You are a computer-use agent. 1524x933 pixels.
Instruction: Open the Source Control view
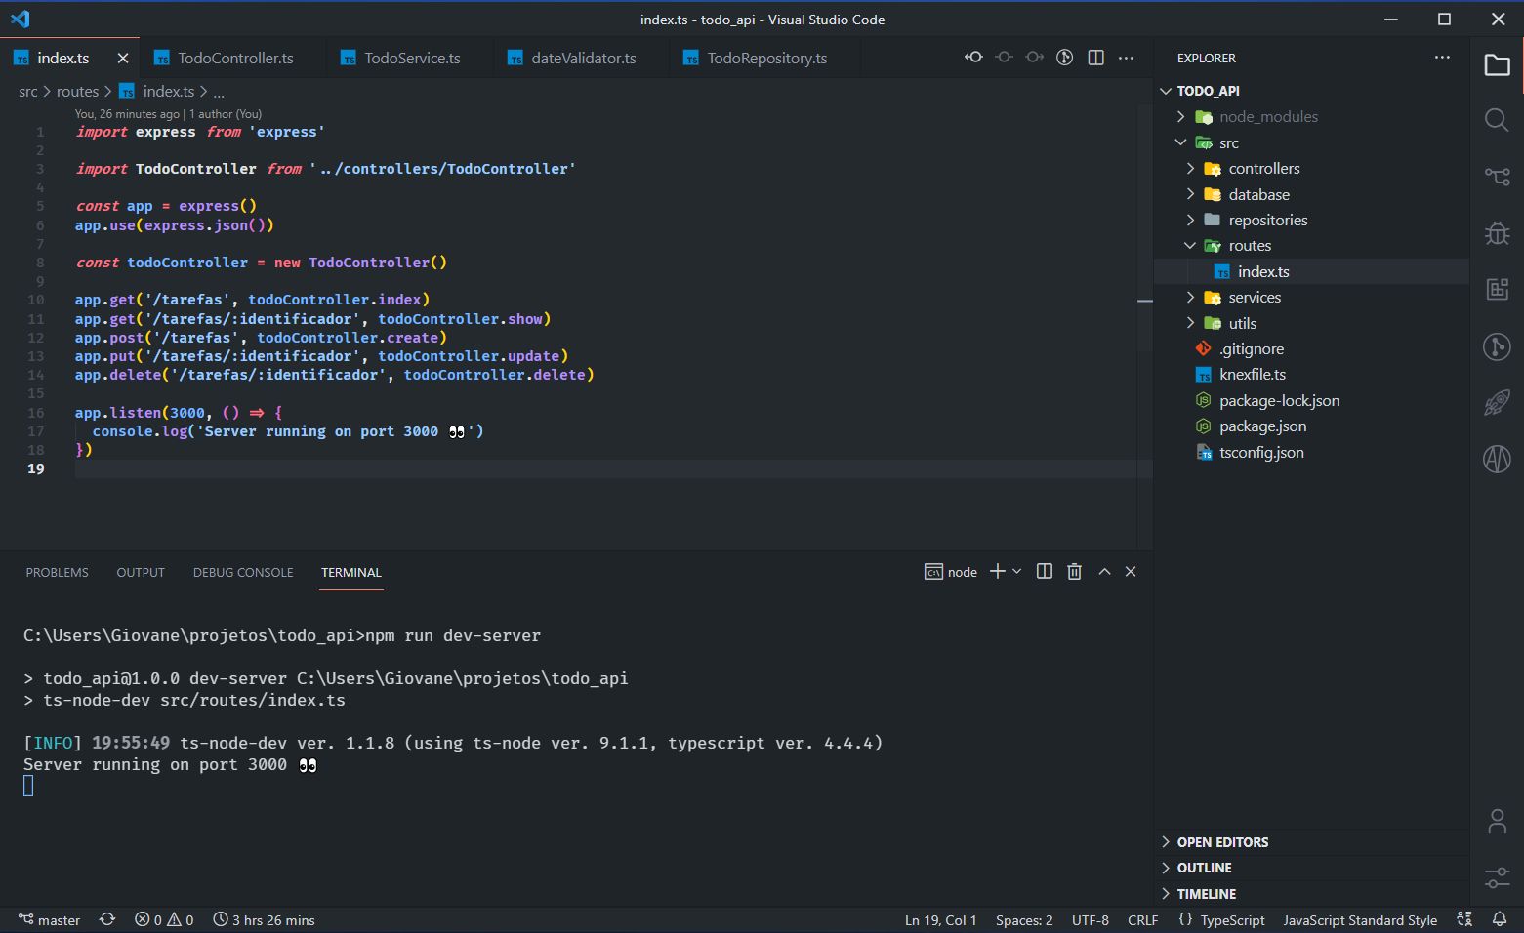click(x=1496, y=177)
